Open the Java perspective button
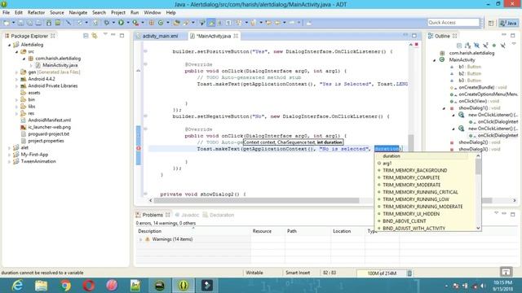 point(508,23)
